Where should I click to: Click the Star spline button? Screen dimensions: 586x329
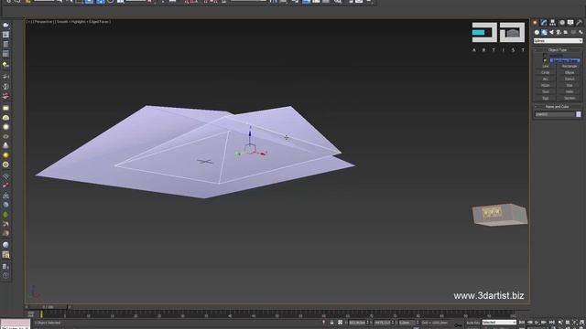coord(570,85)
